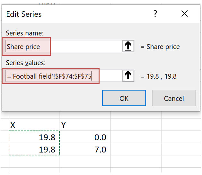This screenshot has width=202, height=175.
Task: Select the second 19.8 cell under X
Action: tap(34, 150)
